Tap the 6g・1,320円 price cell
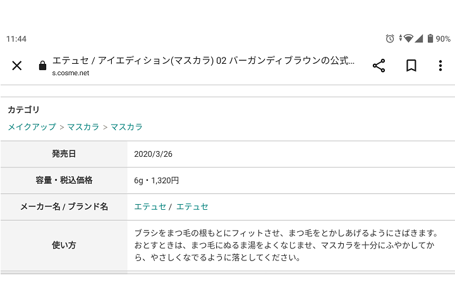 point(291,180)
